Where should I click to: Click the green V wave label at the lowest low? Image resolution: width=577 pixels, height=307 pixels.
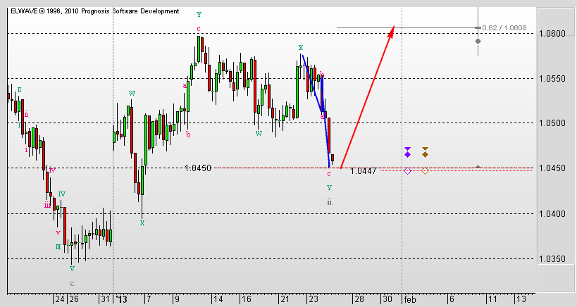(x=72, y=268)
